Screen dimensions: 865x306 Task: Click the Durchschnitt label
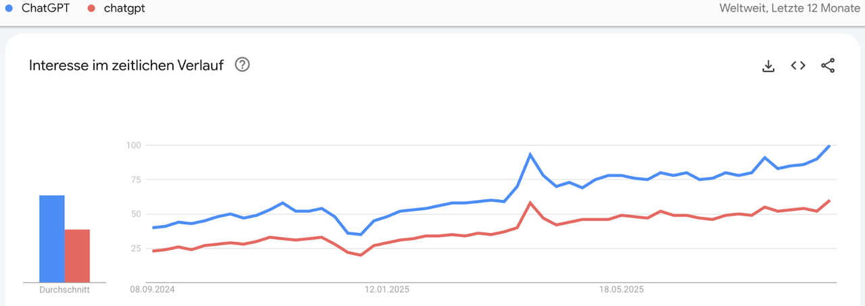64,290
